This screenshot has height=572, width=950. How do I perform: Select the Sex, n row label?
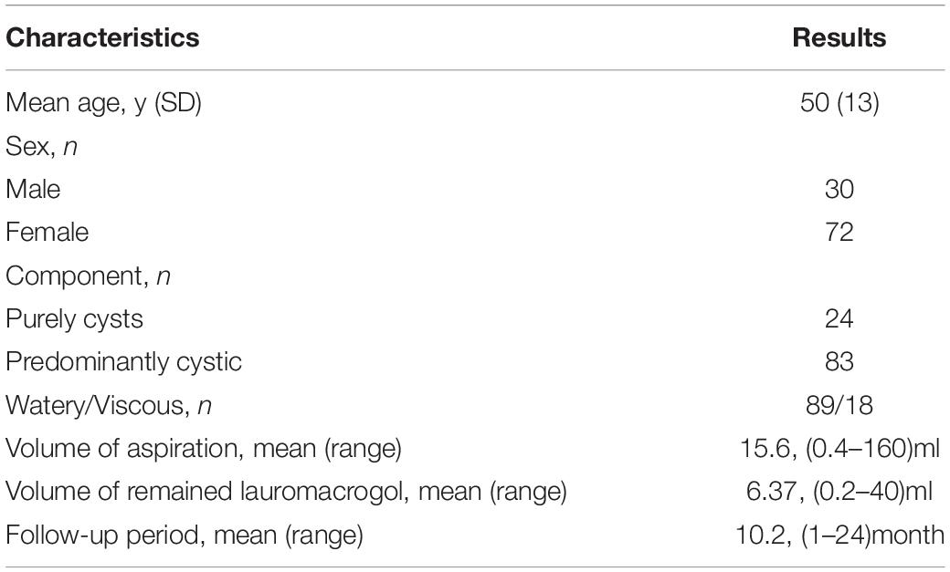click(42, 147)
